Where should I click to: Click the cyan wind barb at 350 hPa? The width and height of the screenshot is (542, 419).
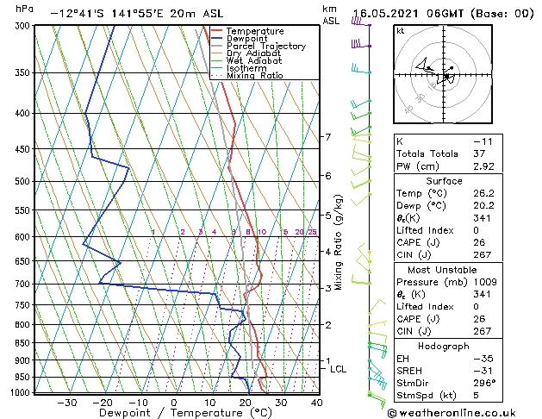[361, 68]
